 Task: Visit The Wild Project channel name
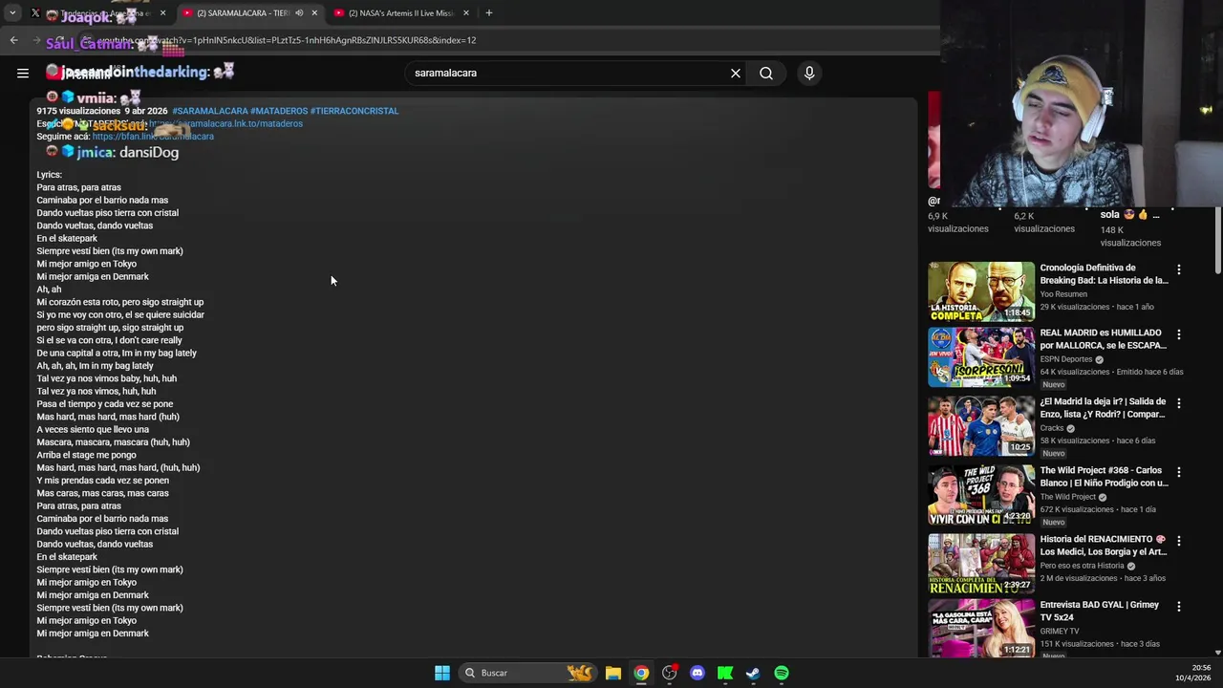coord(1067,497)
